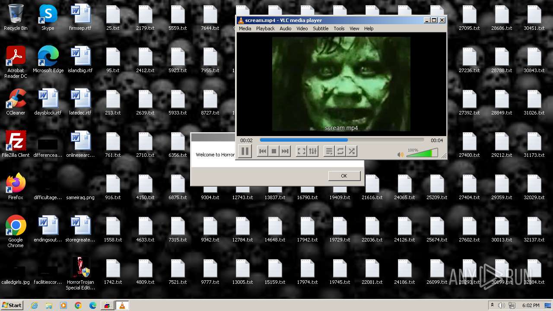Click OK in the Welcome dialog
This screenshot has width=553, height=311.
tap(344, 176)
